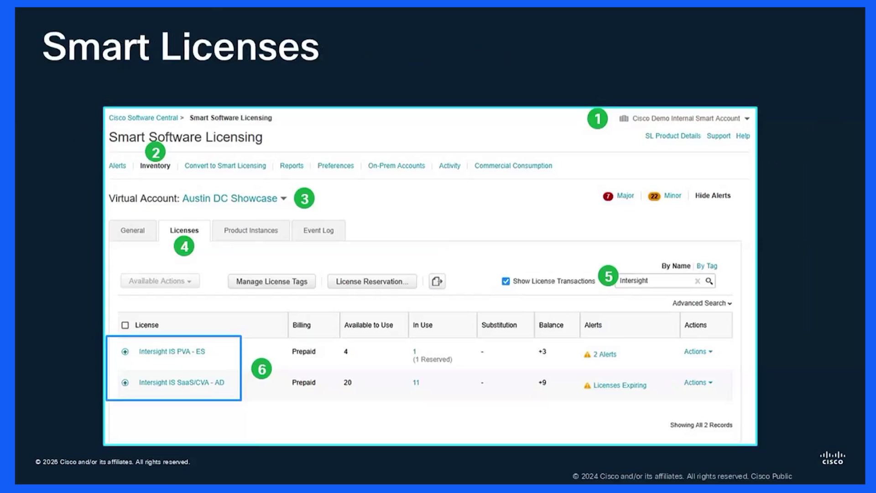Open the Available Actions dropdown
This screenshot has width=876, height=493.
point(160,281)
